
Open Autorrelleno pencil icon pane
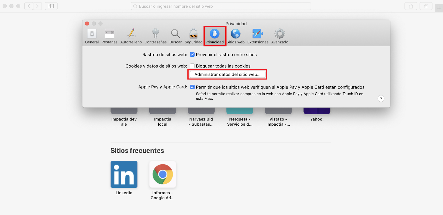131,36
